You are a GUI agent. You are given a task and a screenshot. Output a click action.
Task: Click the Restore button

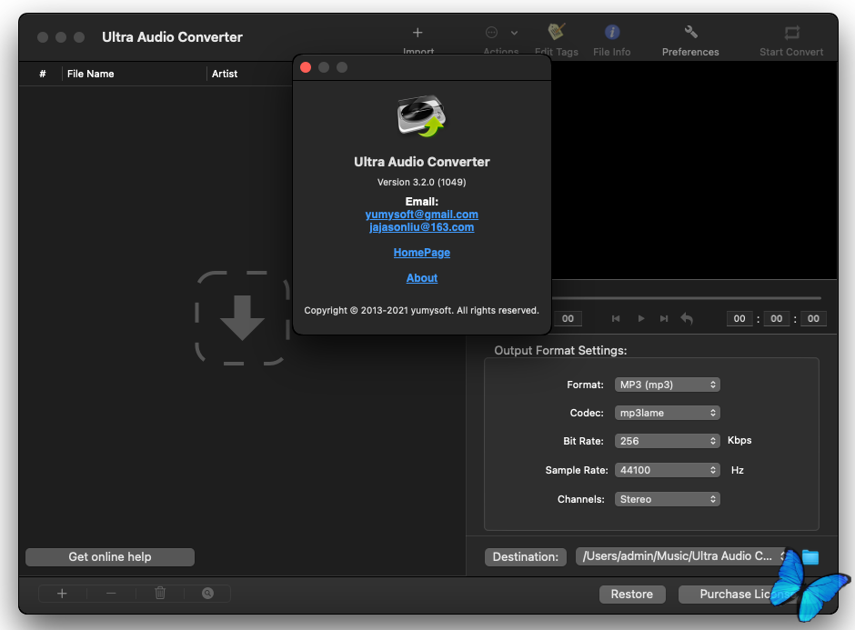click(x=631, y=595)
